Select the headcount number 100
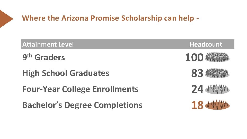Viewport: 247px width, 139px height. [195, 58]
